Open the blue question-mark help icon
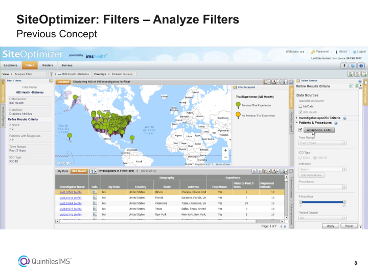 coord(361,66)
